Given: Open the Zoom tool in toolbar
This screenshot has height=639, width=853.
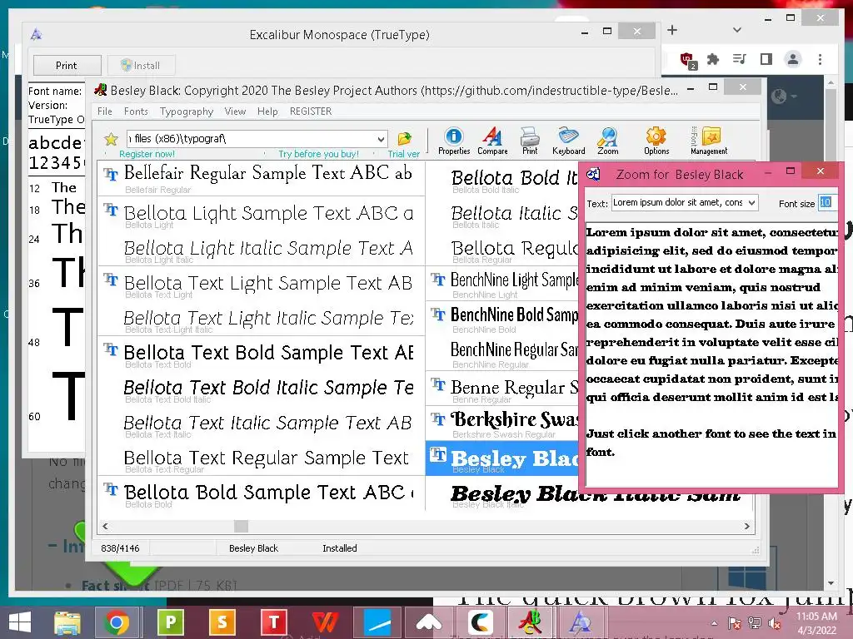Looking at the screenshot, I should coord(607,141).
